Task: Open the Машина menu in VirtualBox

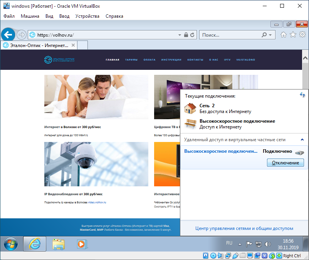Action: [x=30, y=16]
